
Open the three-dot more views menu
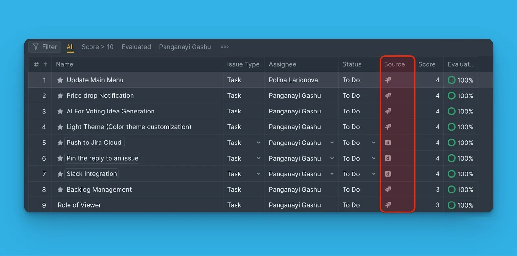[x=225, y=47]
